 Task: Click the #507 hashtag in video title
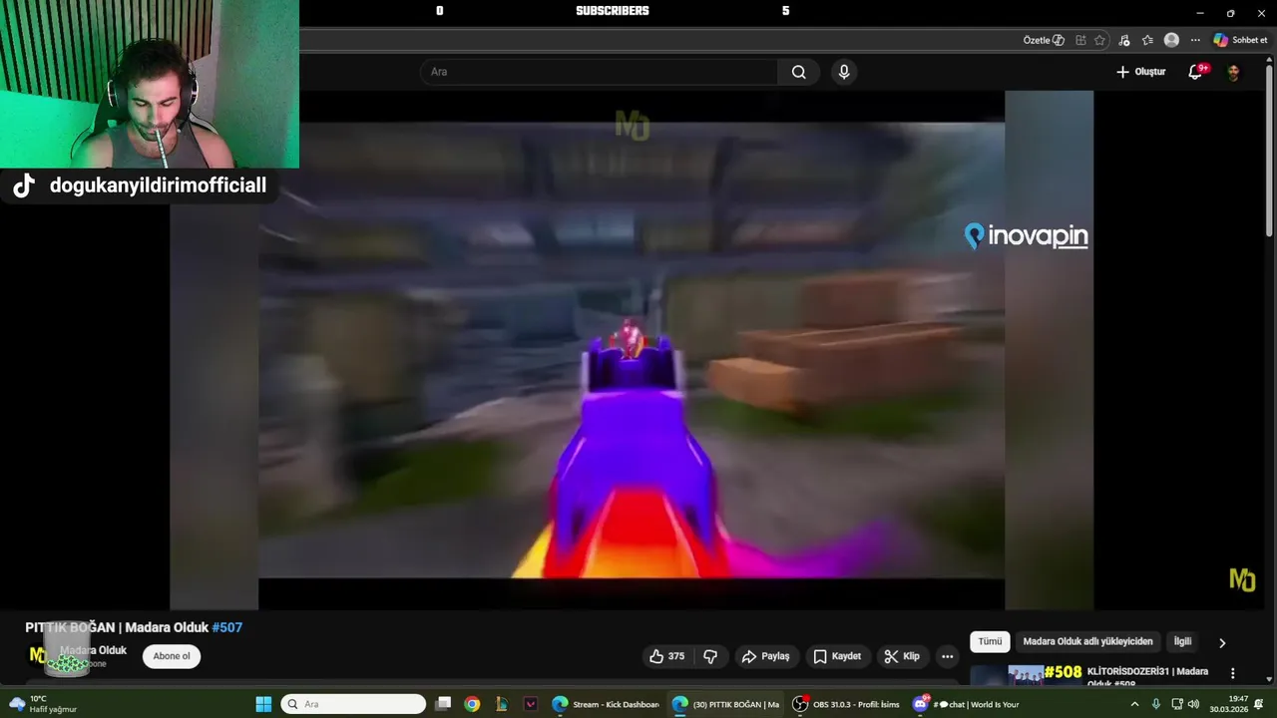click(227, 627)
